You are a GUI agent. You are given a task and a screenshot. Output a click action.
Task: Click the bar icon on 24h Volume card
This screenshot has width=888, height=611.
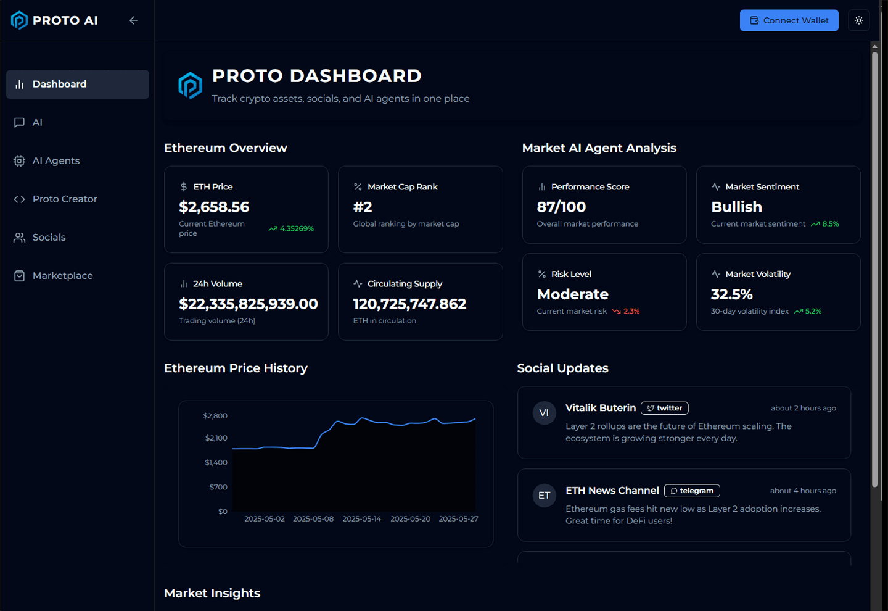tap(183, 283)
